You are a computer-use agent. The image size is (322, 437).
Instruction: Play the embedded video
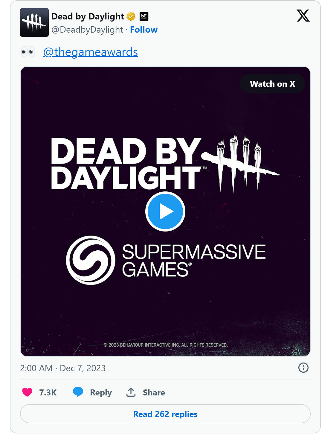(x=165, y=211)
